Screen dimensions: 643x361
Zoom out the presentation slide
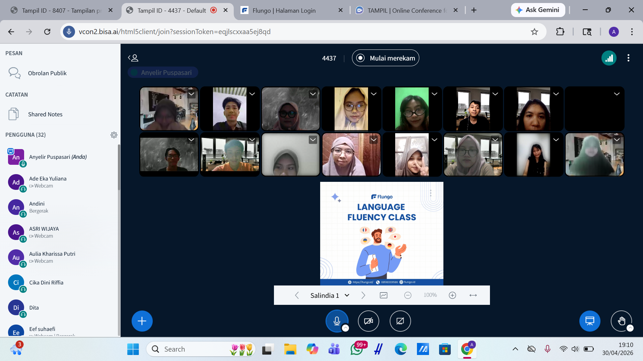408,295
